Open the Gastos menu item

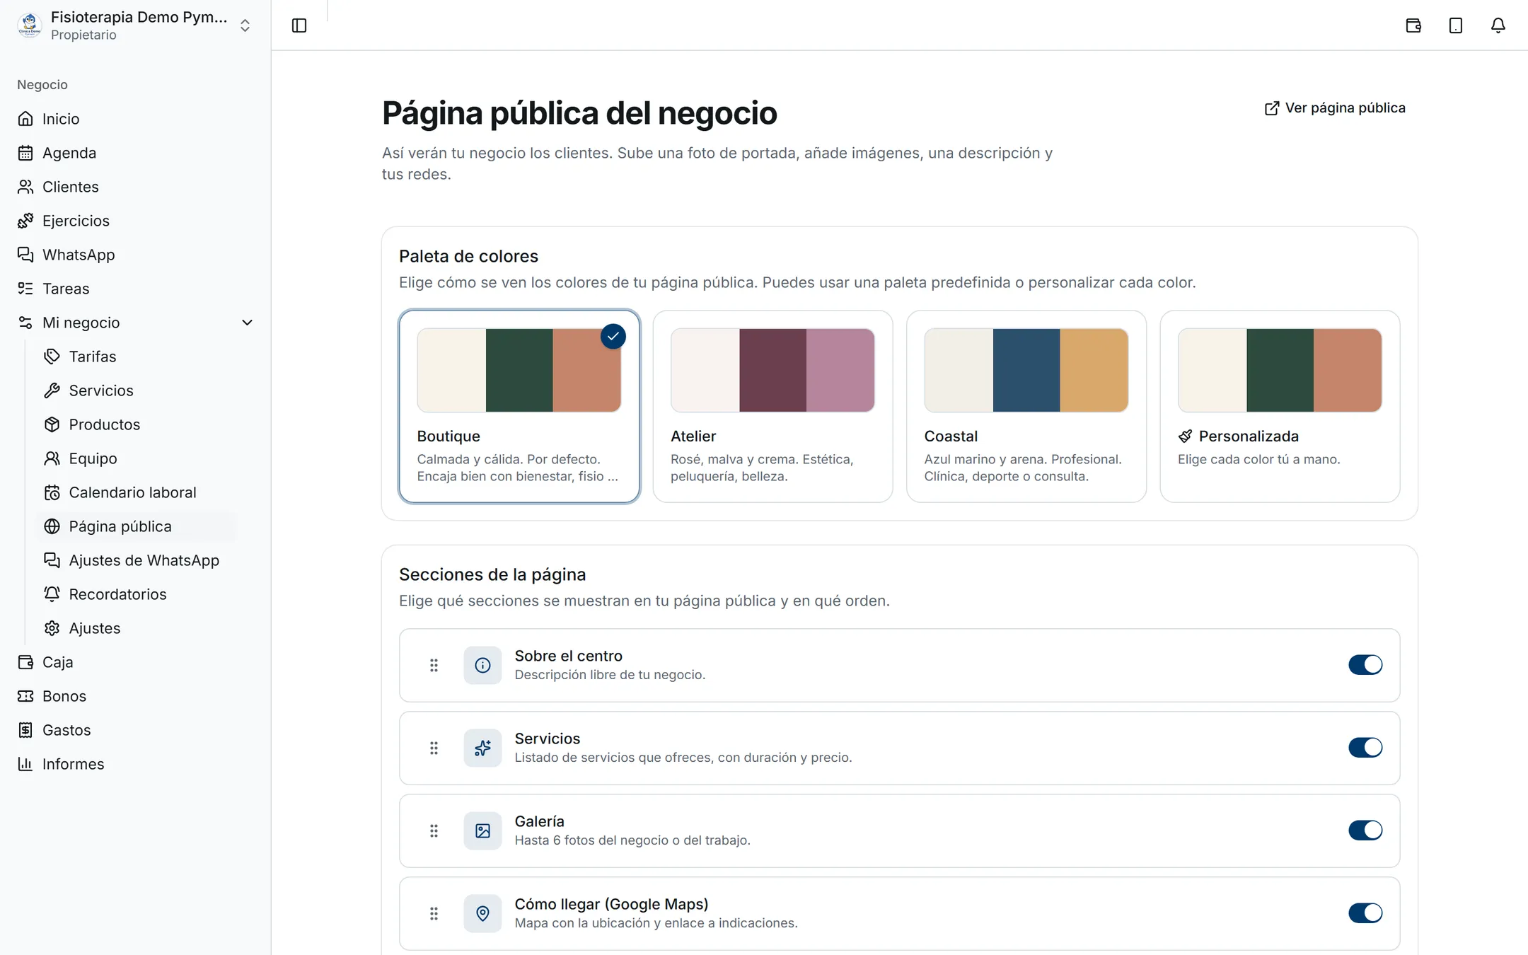click(135, 730)
